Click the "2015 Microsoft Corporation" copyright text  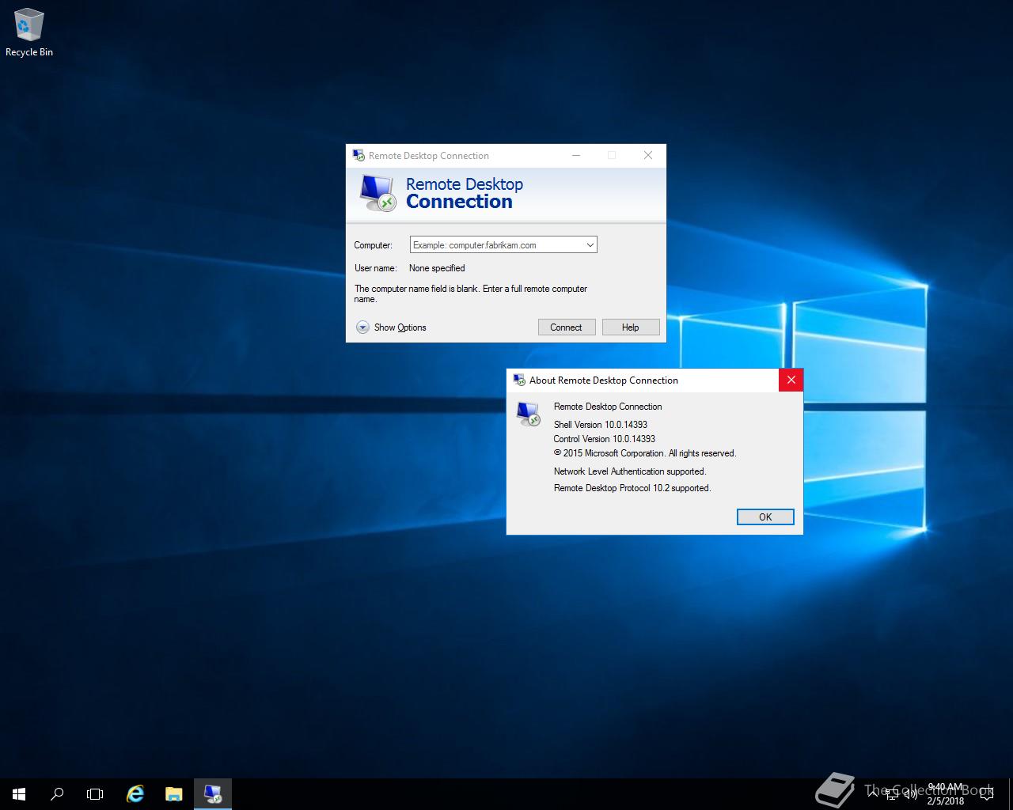[x=645, y=453]
